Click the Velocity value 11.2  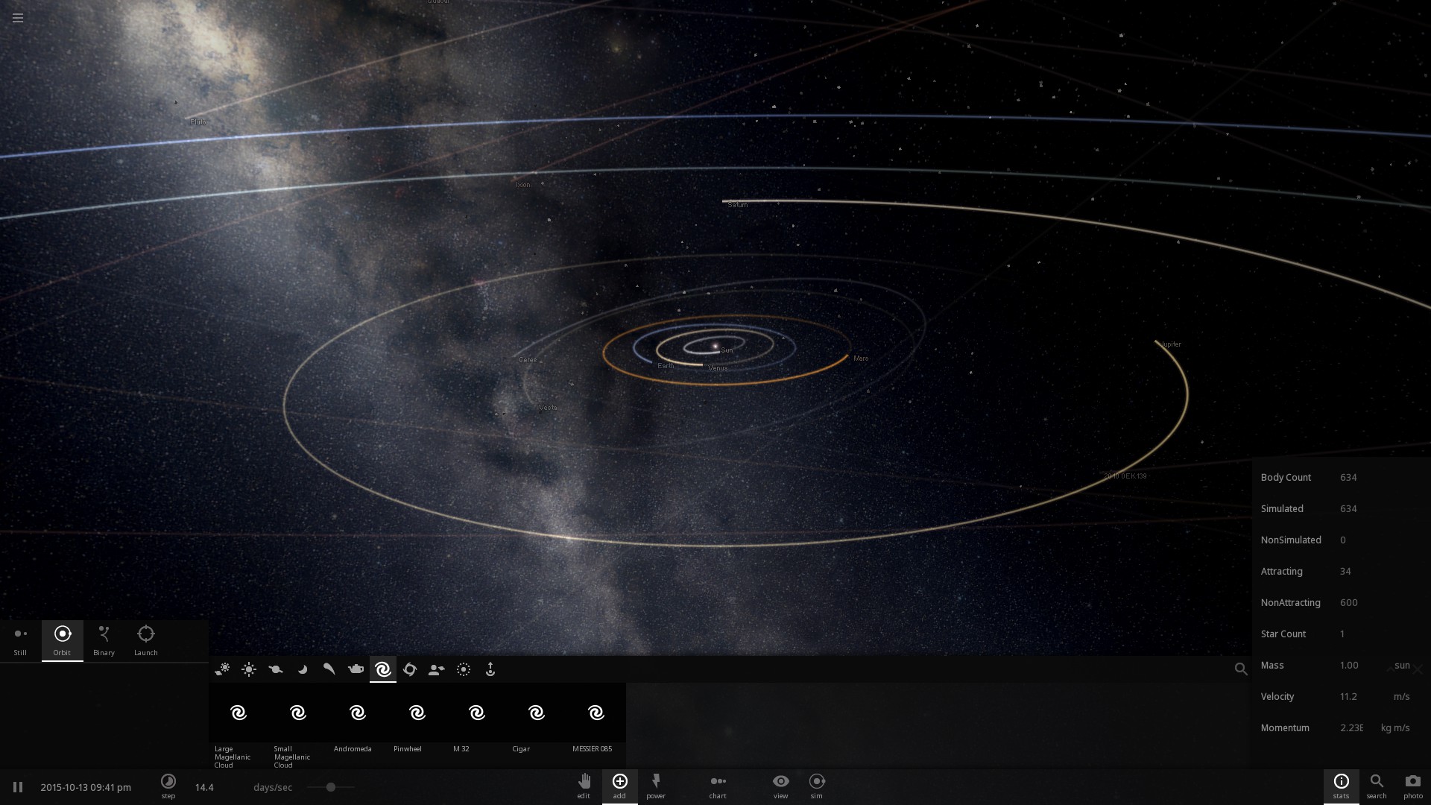pyautogui.click(x=1348, y=697)
